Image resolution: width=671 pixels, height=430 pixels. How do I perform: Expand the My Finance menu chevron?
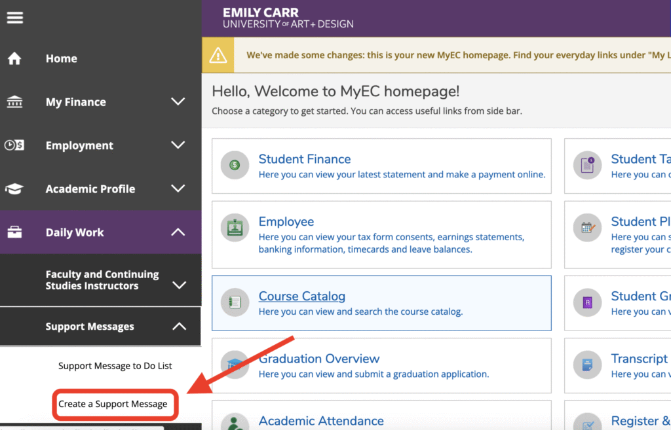coord(178,101)
